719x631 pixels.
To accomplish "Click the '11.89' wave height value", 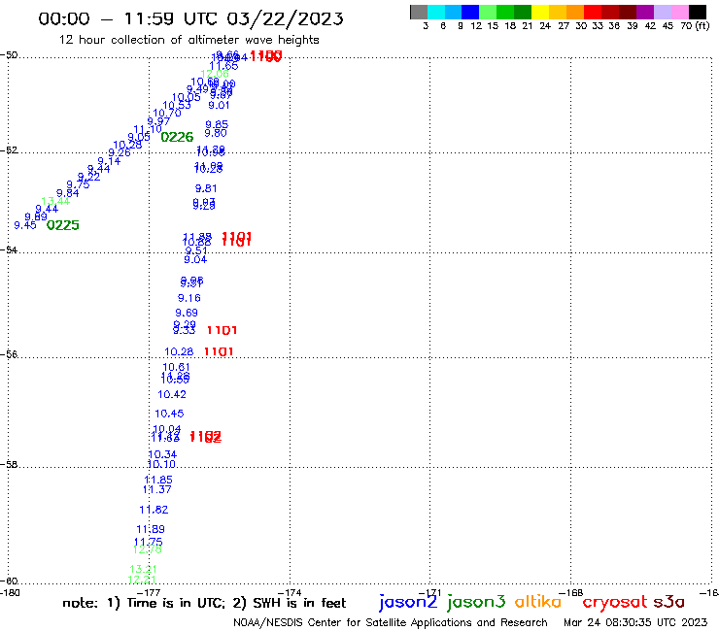I will tap(151, 529).
